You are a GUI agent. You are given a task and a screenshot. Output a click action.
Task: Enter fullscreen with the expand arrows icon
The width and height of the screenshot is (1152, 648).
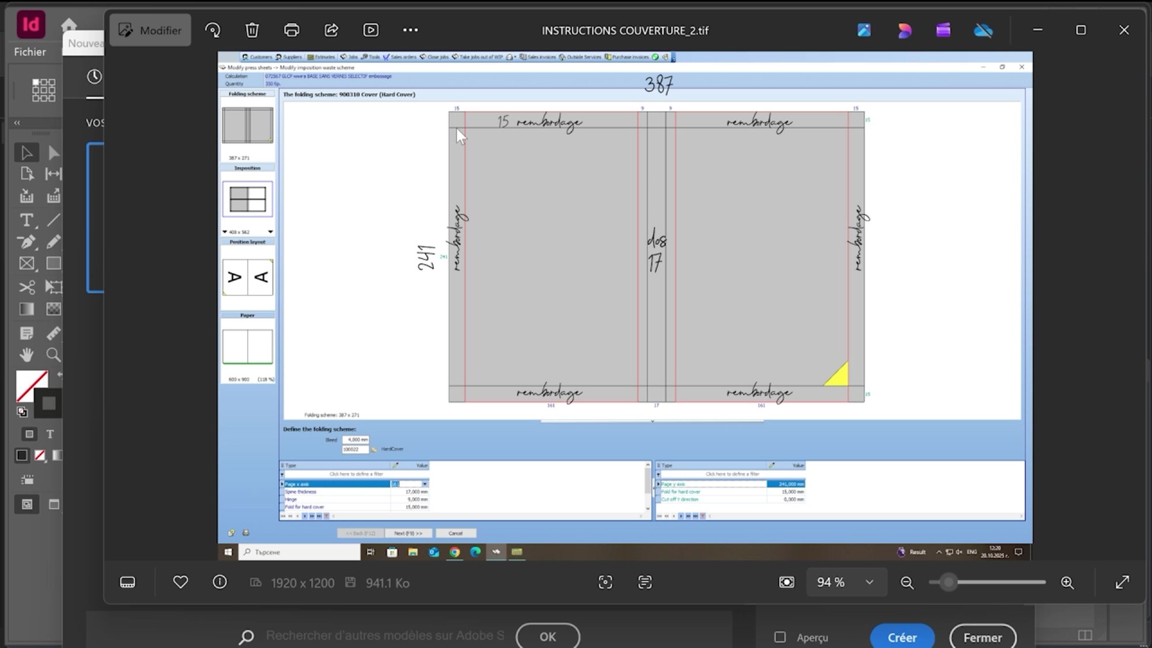click(x=1122, y=582)
